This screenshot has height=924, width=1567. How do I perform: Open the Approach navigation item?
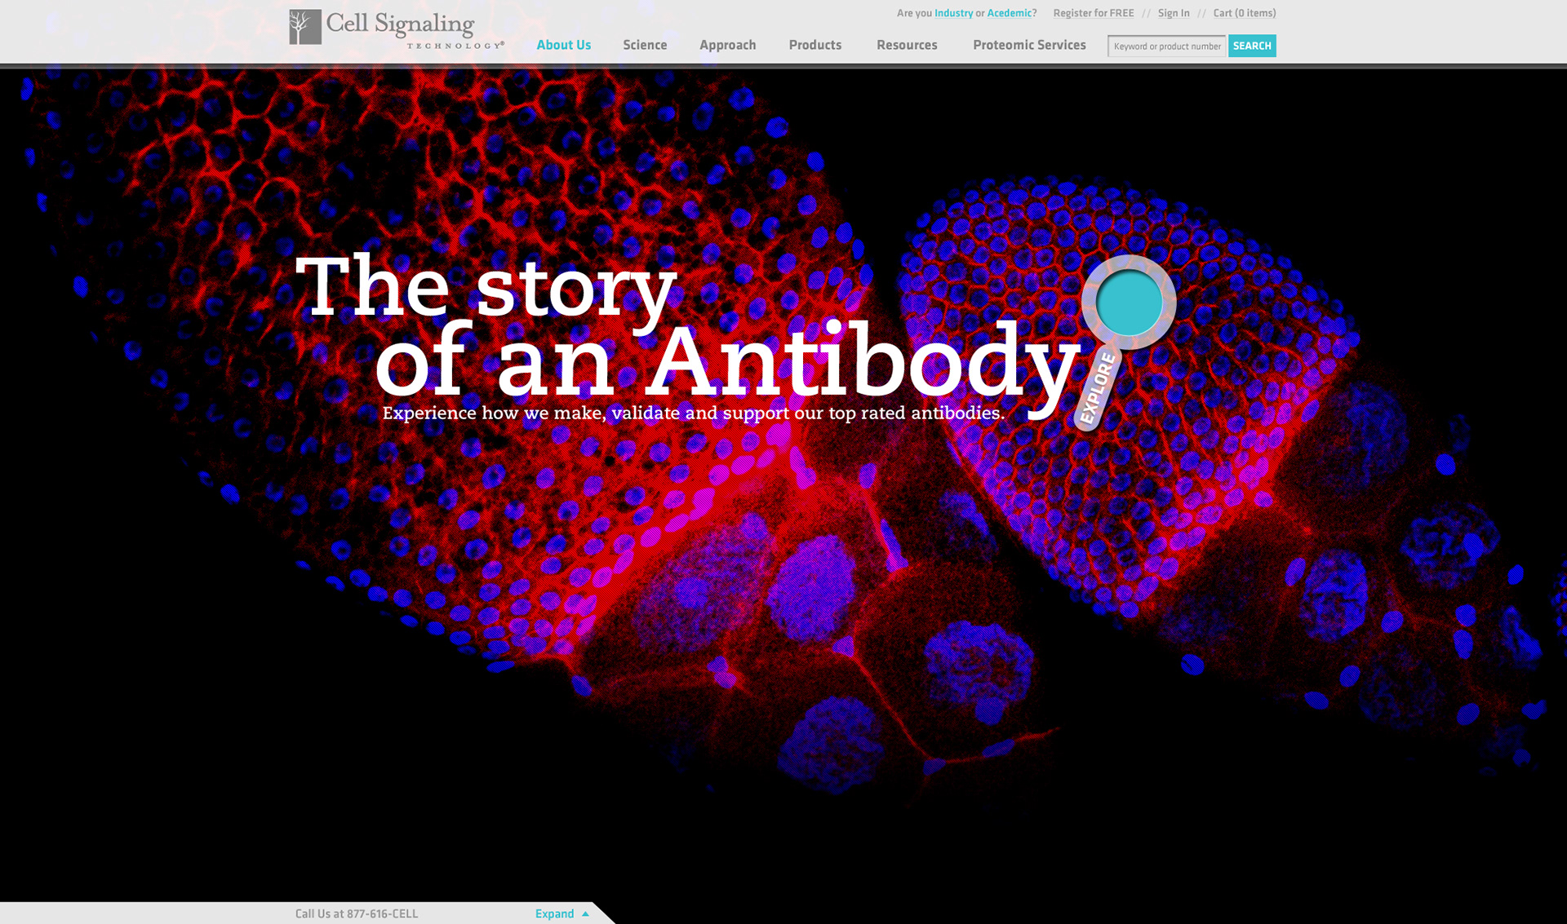727,46
